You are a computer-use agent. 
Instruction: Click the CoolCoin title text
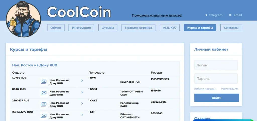coord(79,12)
